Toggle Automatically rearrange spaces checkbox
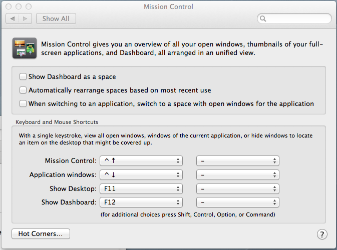 [x=23, y=90]
